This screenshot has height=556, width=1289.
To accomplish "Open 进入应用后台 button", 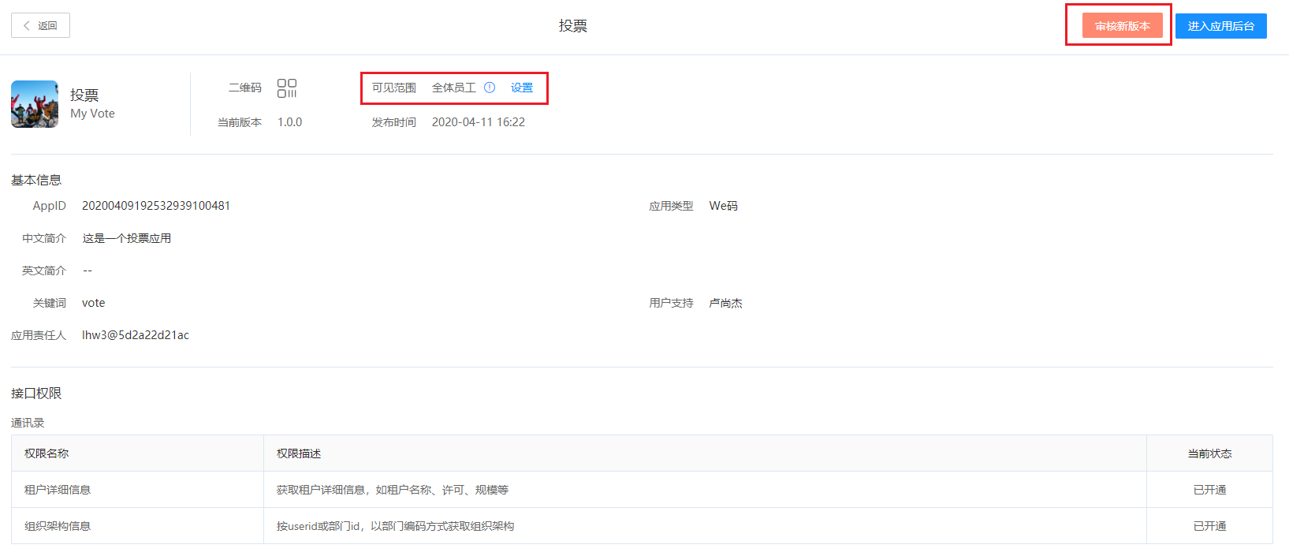I will pos(1220,26).
